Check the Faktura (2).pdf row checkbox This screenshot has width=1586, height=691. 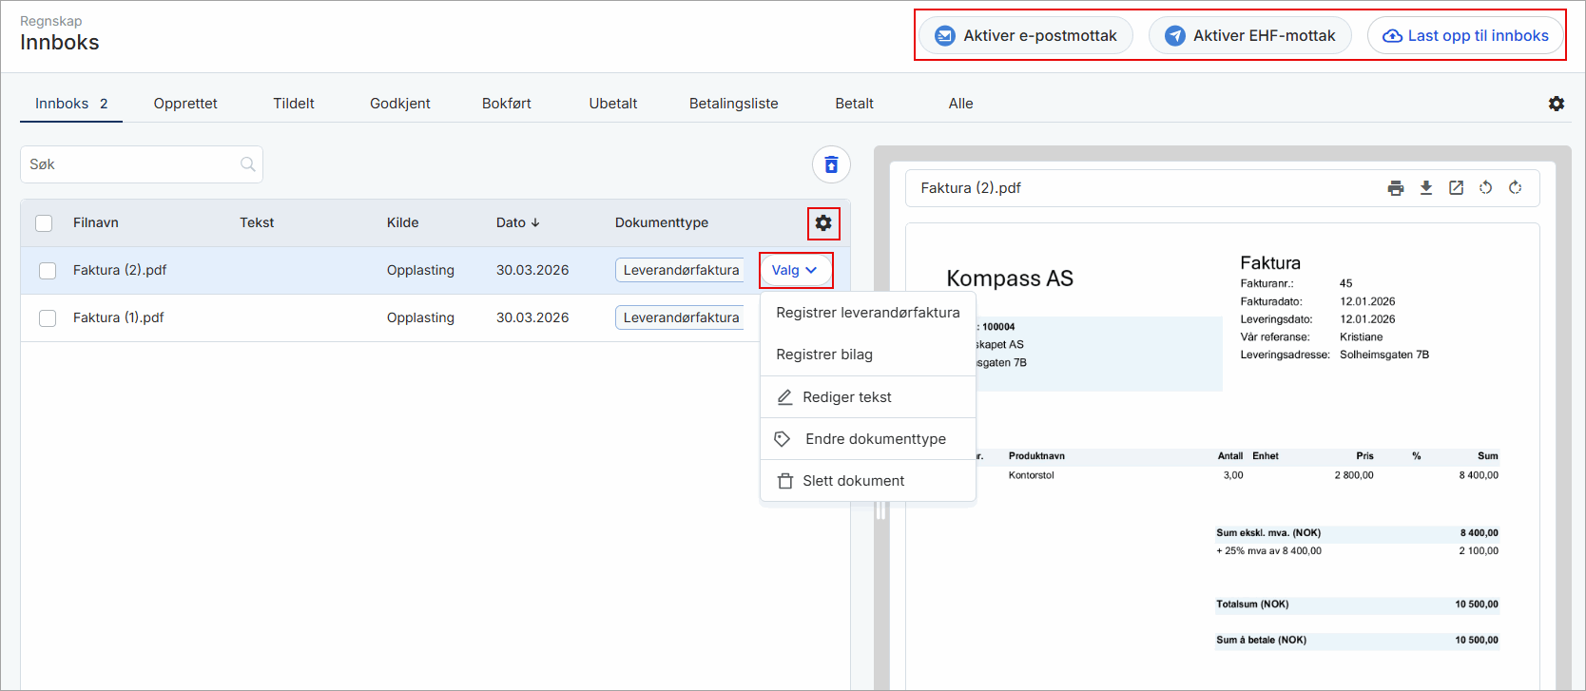pos(48,271)
